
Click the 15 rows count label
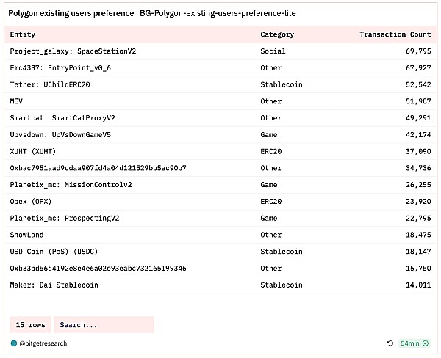pos(32,324)
